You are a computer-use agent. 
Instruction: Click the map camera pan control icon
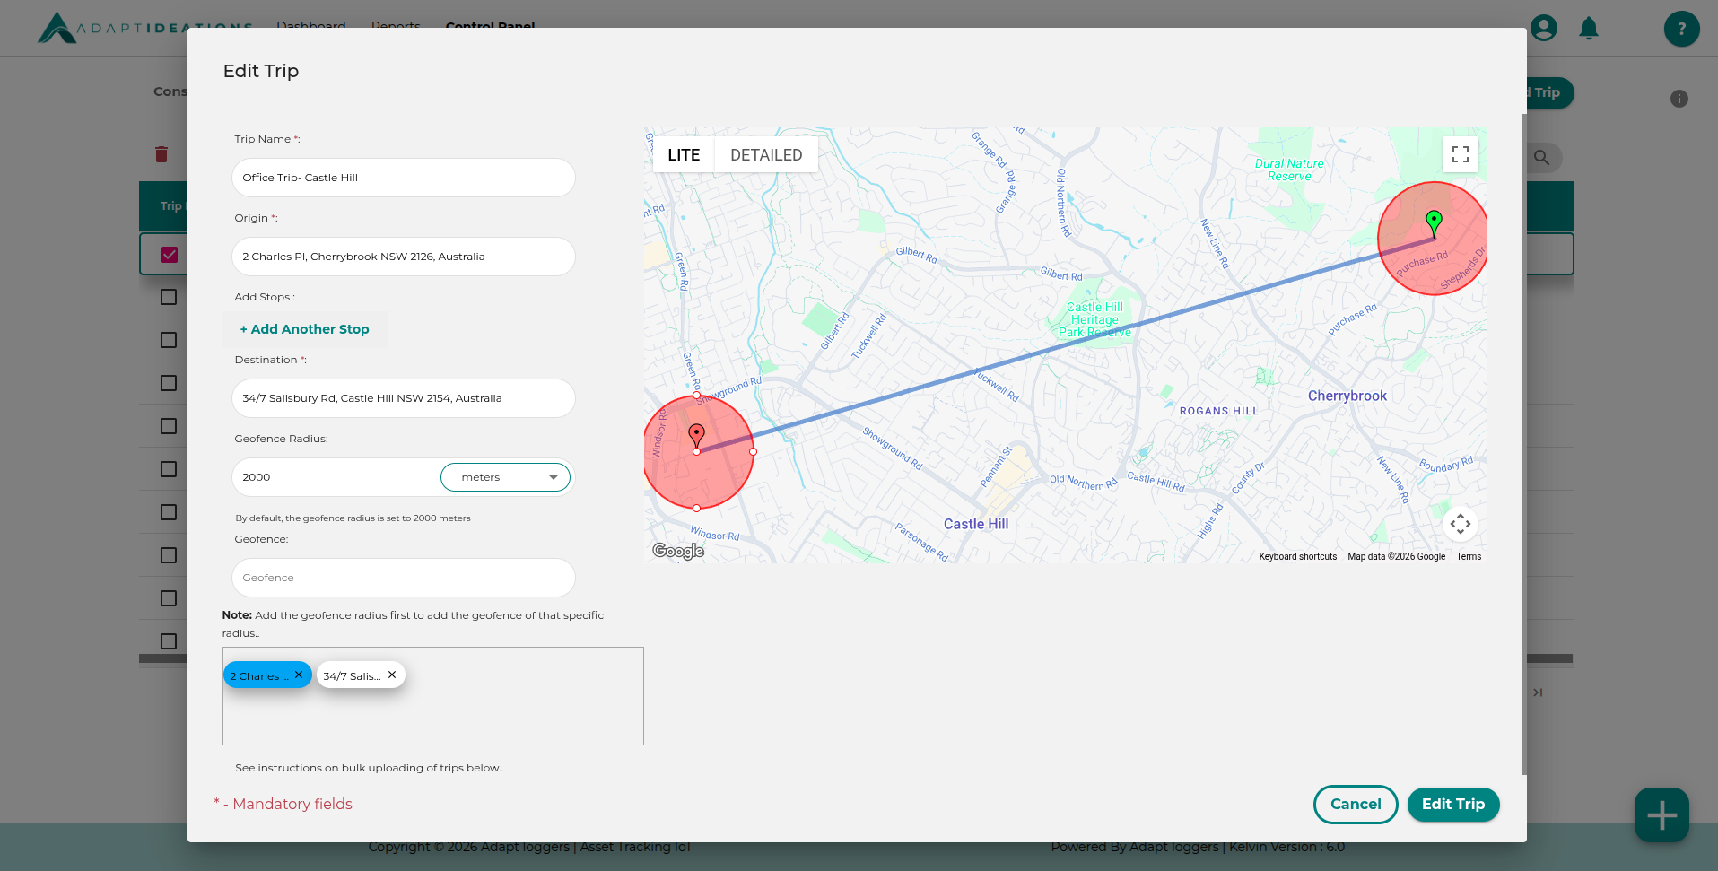(x=1460, y=524)
